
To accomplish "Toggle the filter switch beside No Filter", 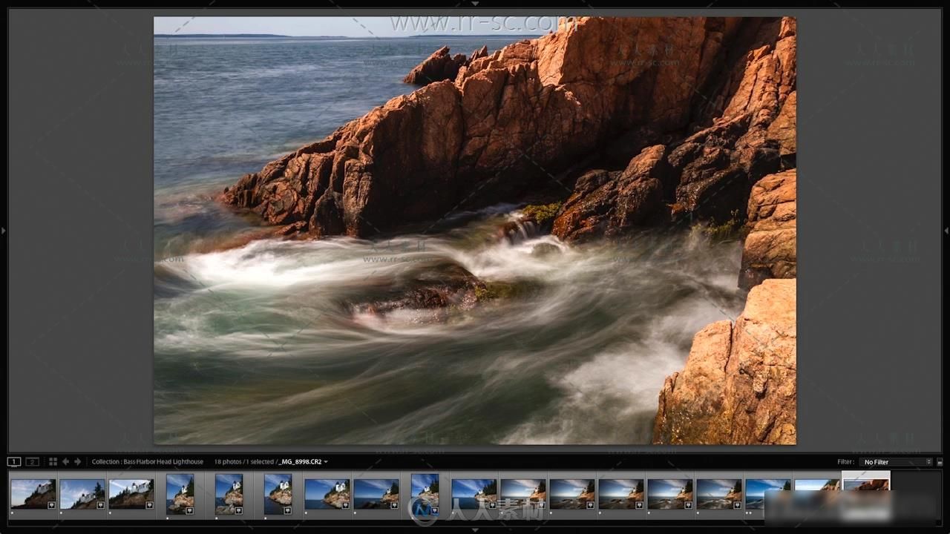I will pos(940,461).
